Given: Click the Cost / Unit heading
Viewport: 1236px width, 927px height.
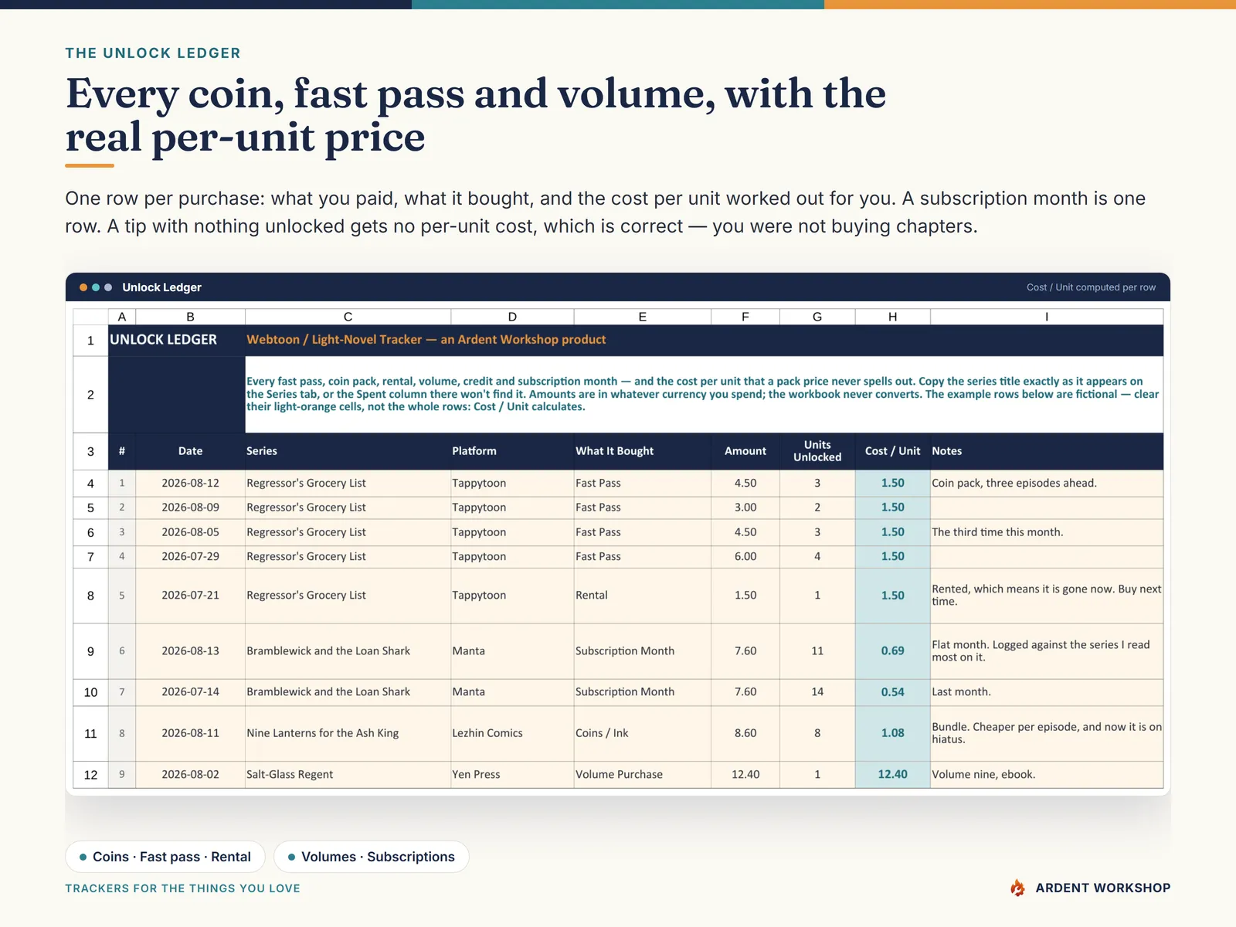Looking at the screenshot, I should [892, 451].
